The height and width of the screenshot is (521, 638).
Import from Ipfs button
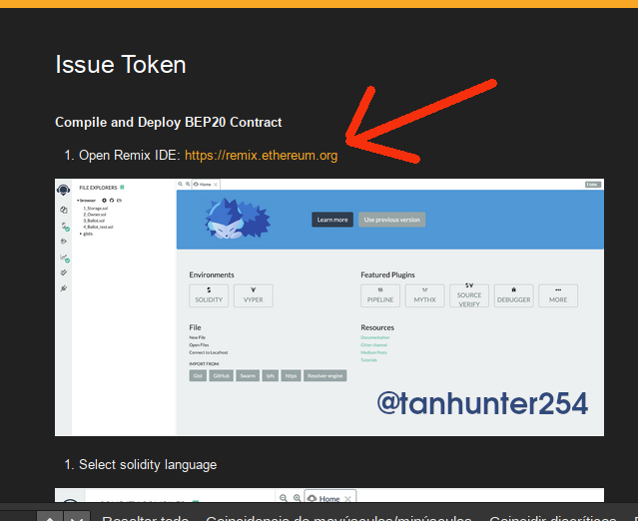(271, 376)
